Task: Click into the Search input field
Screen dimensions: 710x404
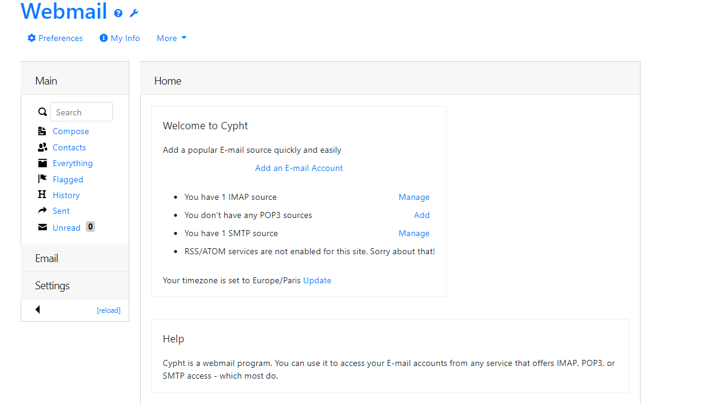Action: click(x=82, y=112)
